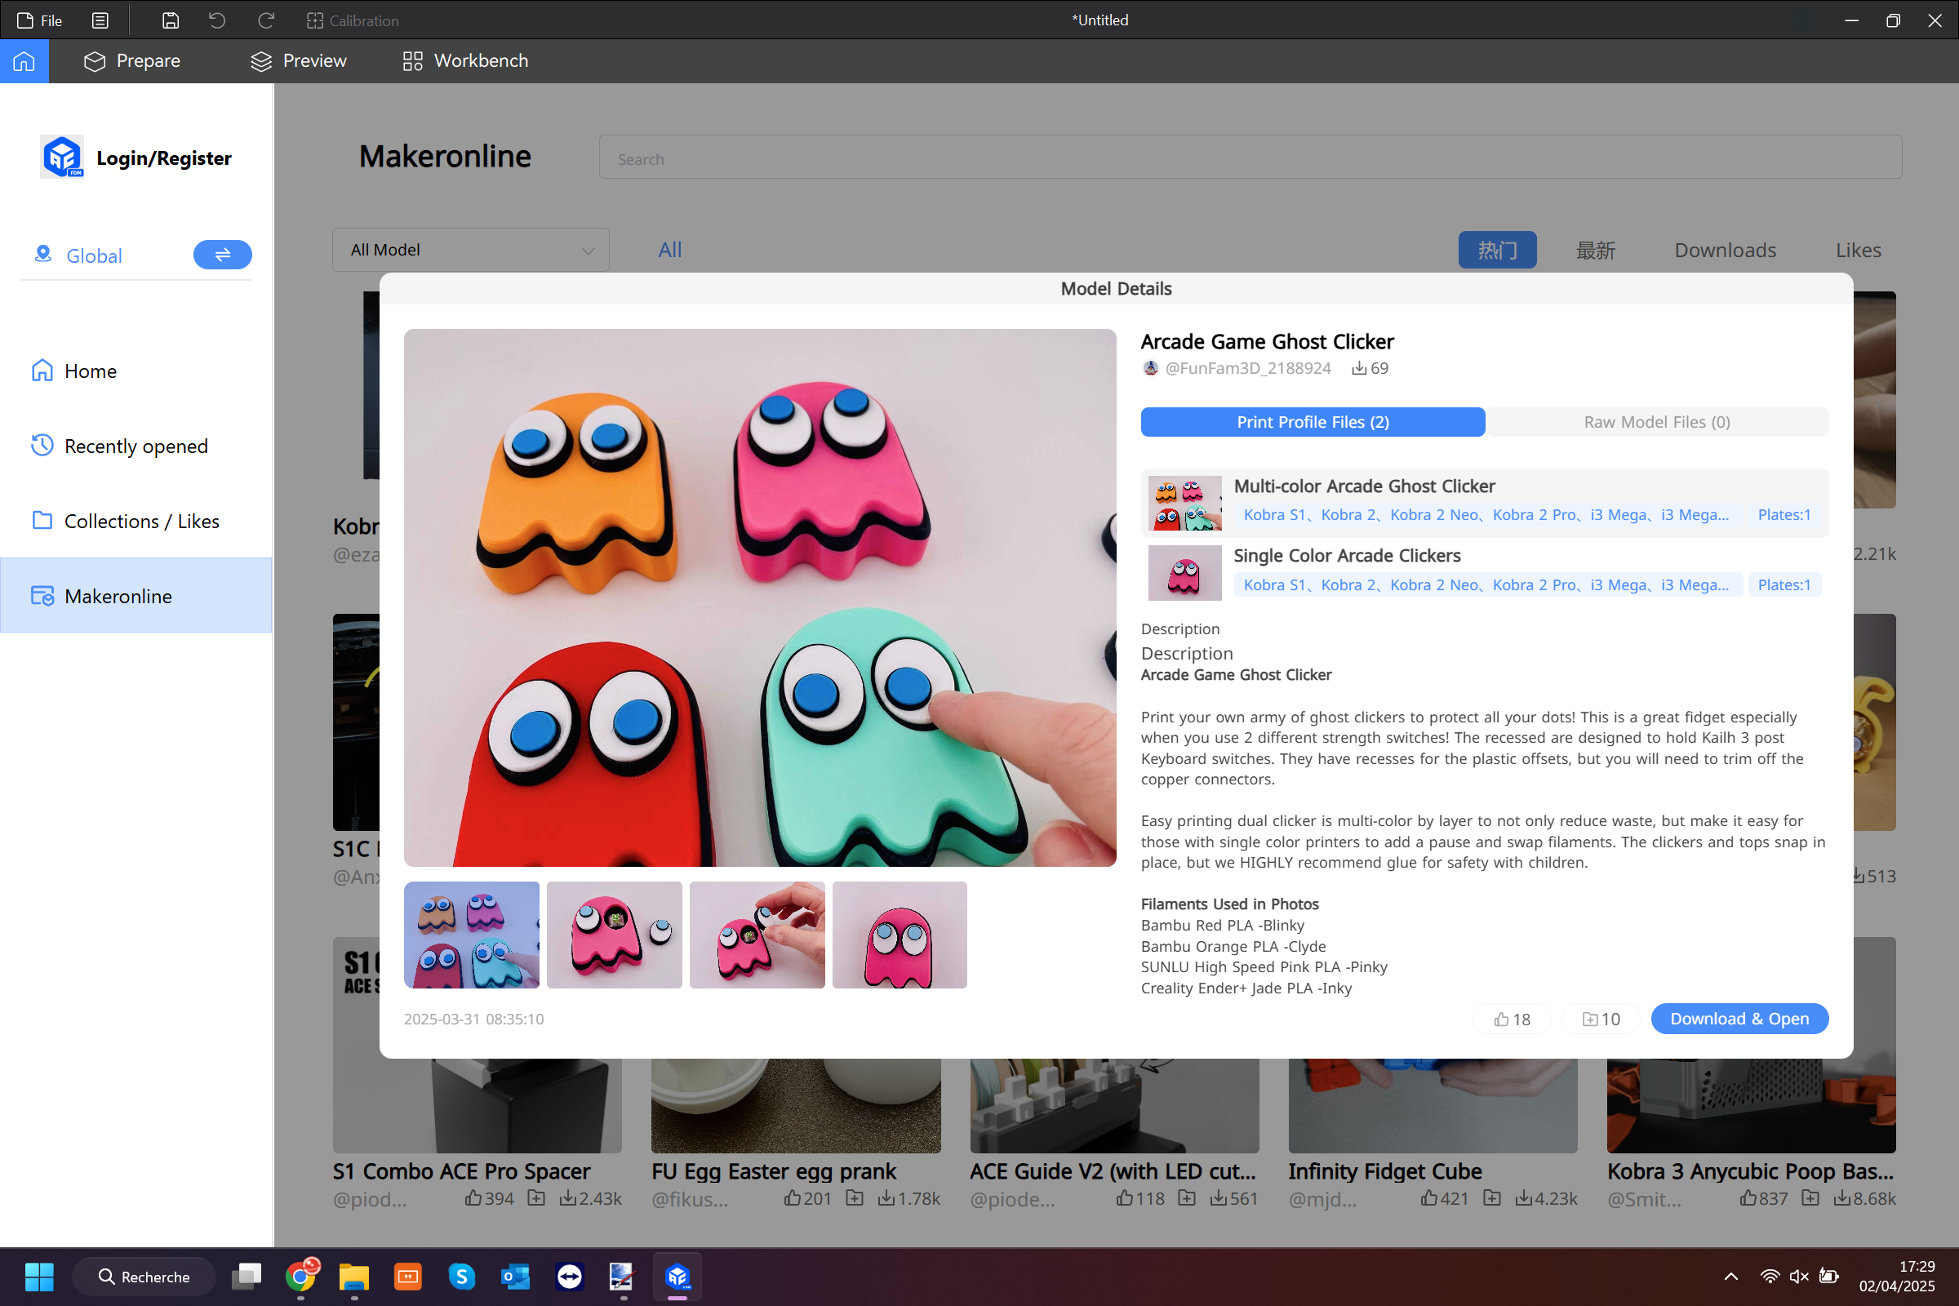Image resolution: width=1959 pixels, height=1306 pixels.
Task: Switch to the Prepare tab
Action: click(x=132, y=60)
